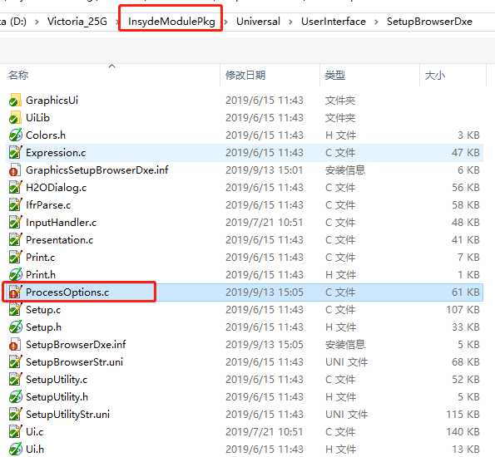Click the Print.c file icon
The height and width of the screenshot is (457, 495).
click(x=15, y=258)
